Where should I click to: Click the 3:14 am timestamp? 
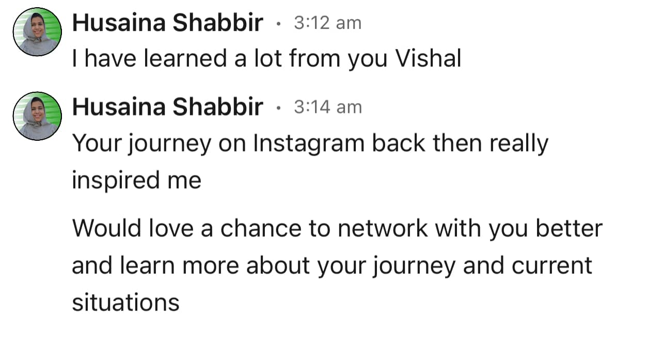327,107
